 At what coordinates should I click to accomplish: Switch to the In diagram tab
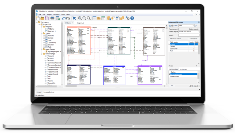click(183, 69)
